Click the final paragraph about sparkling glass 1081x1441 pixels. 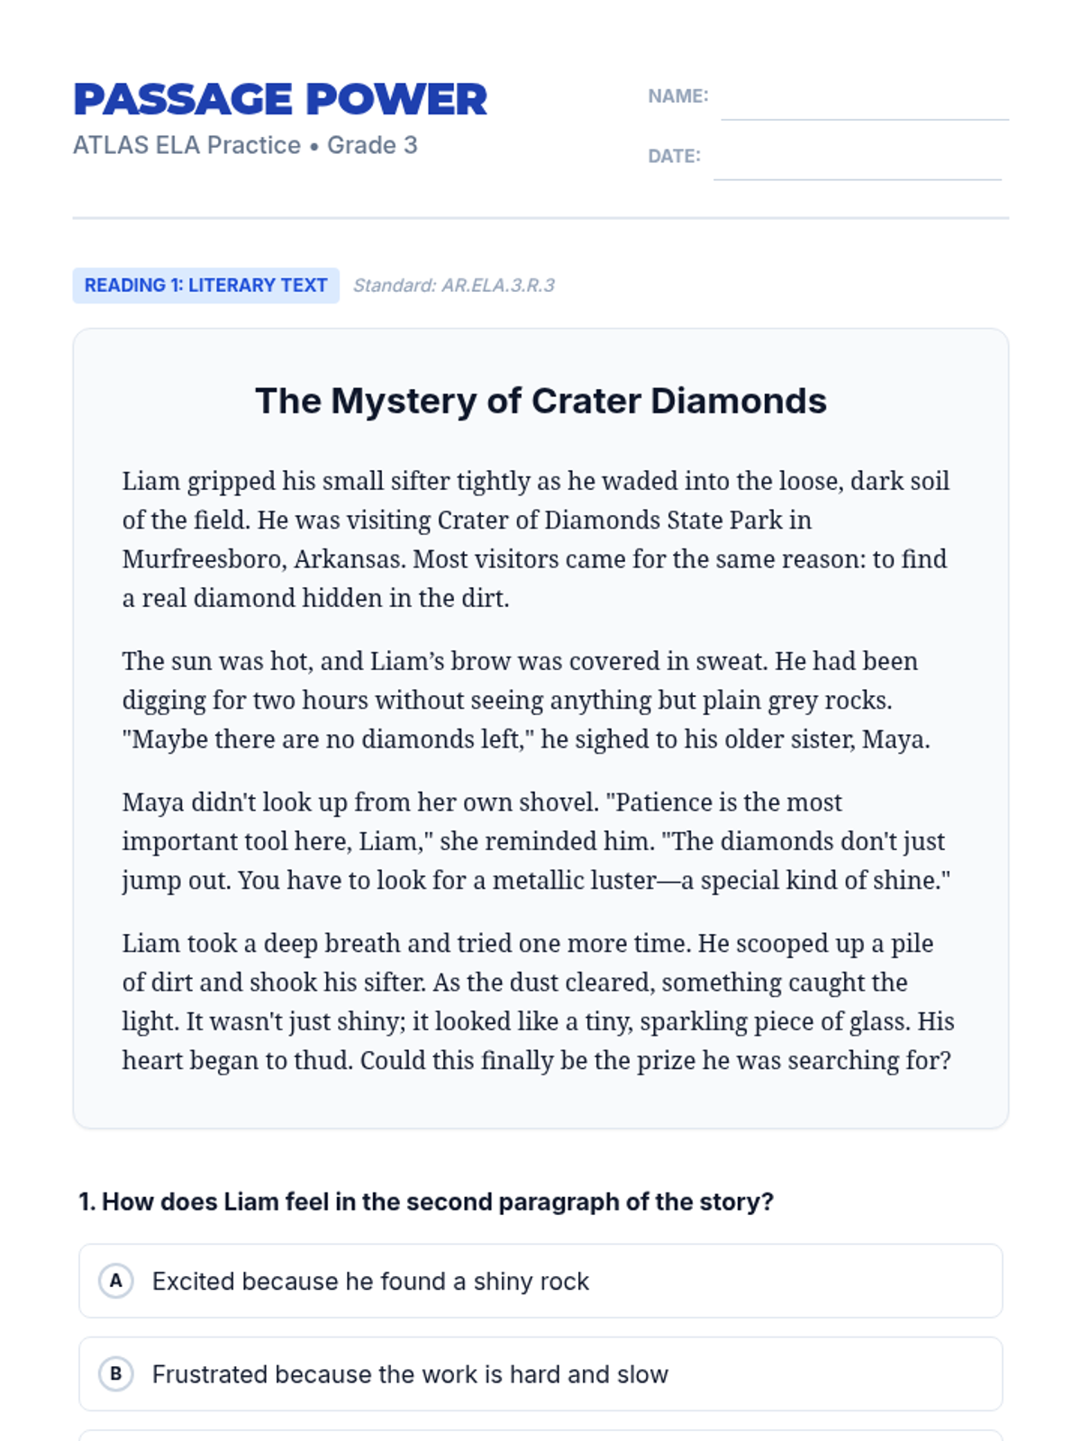click(539, 1001)
